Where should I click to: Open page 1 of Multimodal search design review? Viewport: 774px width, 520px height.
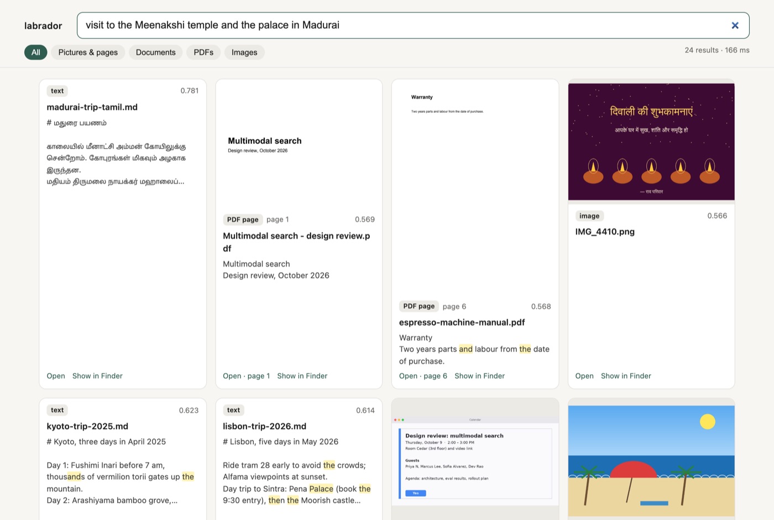tap(247, 376)
